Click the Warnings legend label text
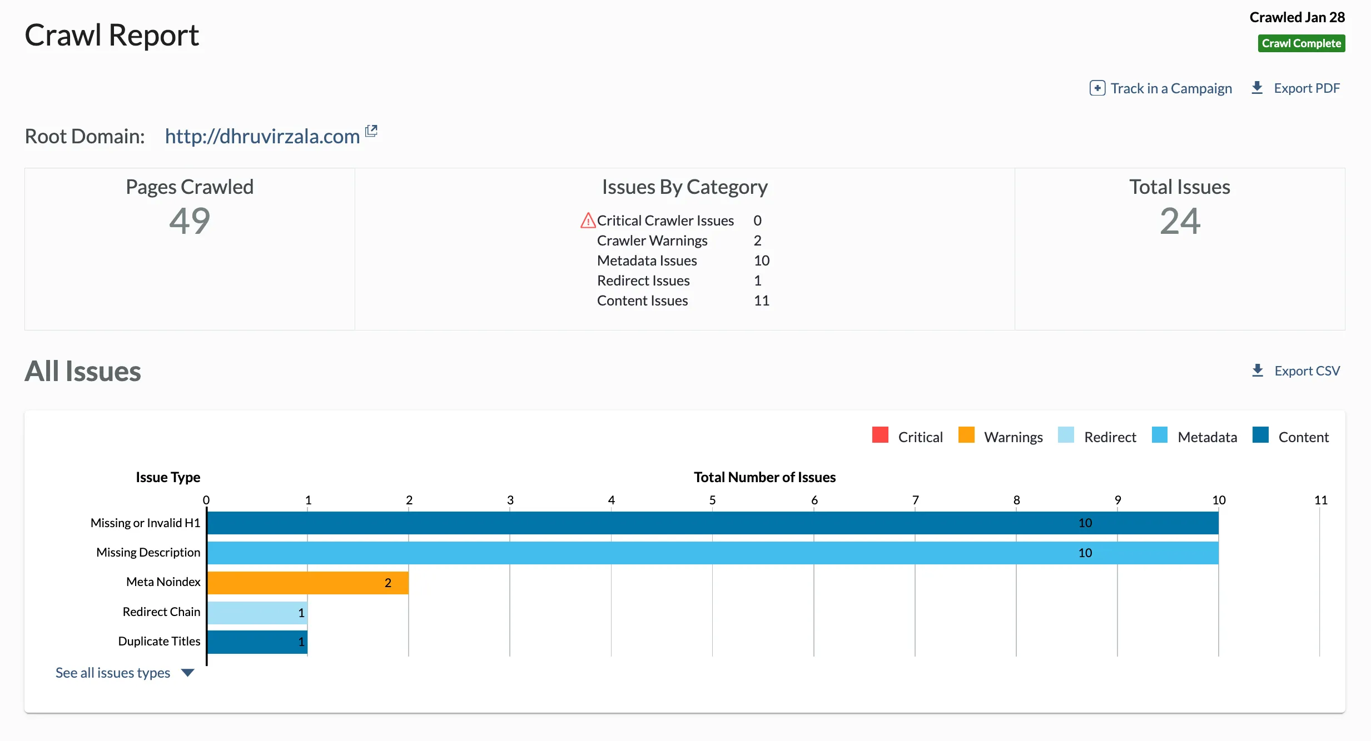1371x741 pixels. coord(1013,437)
